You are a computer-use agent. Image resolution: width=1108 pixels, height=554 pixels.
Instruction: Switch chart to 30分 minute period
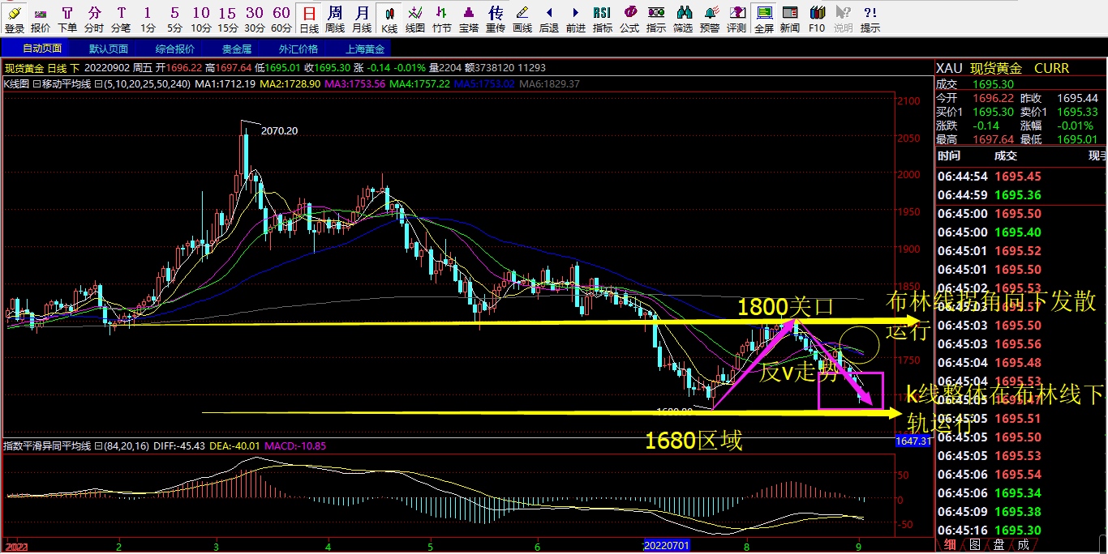tap(255, 18)
